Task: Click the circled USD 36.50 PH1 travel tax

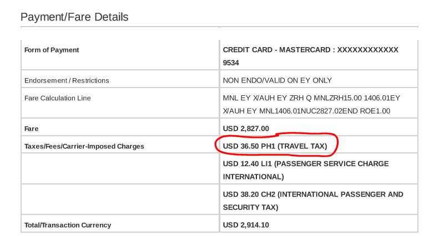Action: click(275, 146)
